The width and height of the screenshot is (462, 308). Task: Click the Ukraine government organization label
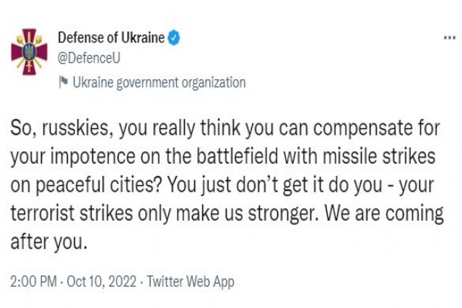point(159,82)
